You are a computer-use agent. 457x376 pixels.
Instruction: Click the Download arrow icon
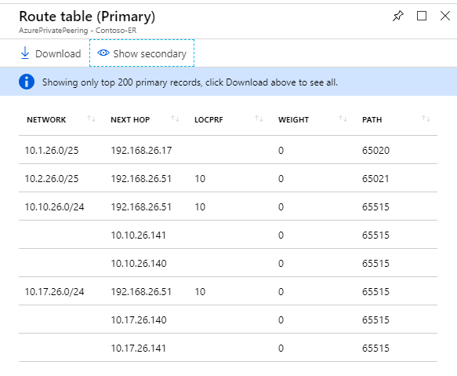pos(25,53)
